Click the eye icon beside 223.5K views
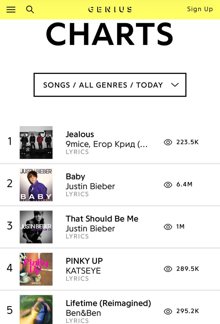This screenshot has width=220, height=324. click(168, 142)
